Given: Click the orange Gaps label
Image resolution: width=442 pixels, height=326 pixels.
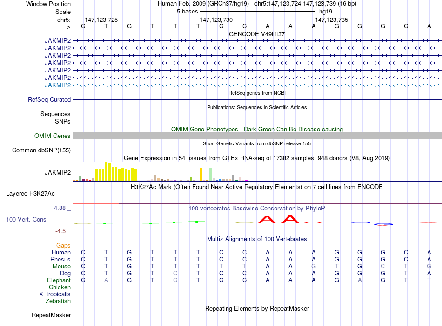Looking at the screenshot, I should (x=63, y=246).
